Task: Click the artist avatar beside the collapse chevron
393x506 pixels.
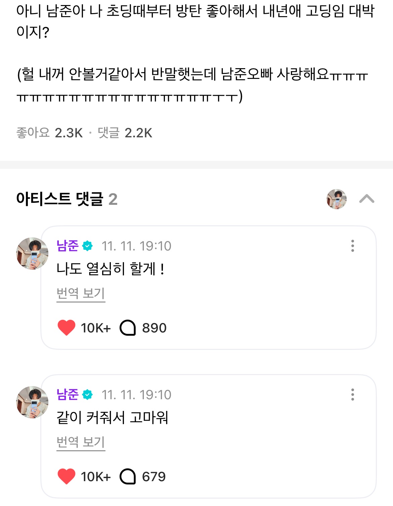Action: [x=337, y=199]
